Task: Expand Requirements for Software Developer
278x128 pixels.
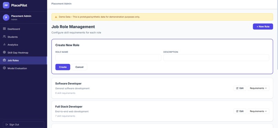Action: click(x=258, y=88)
